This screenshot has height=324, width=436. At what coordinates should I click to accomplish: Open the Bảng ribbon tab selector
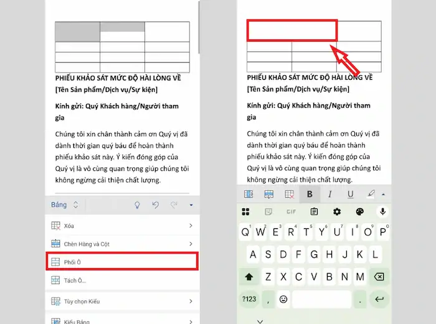point(65,205)
